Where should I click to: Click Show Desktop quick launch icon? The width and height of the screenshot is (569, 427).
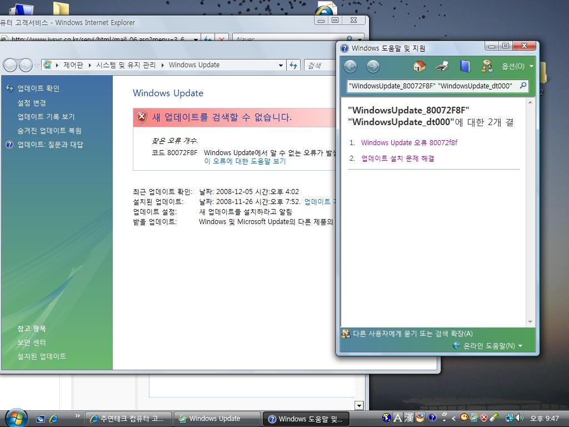pyautogui.click(x=40, y=419)
